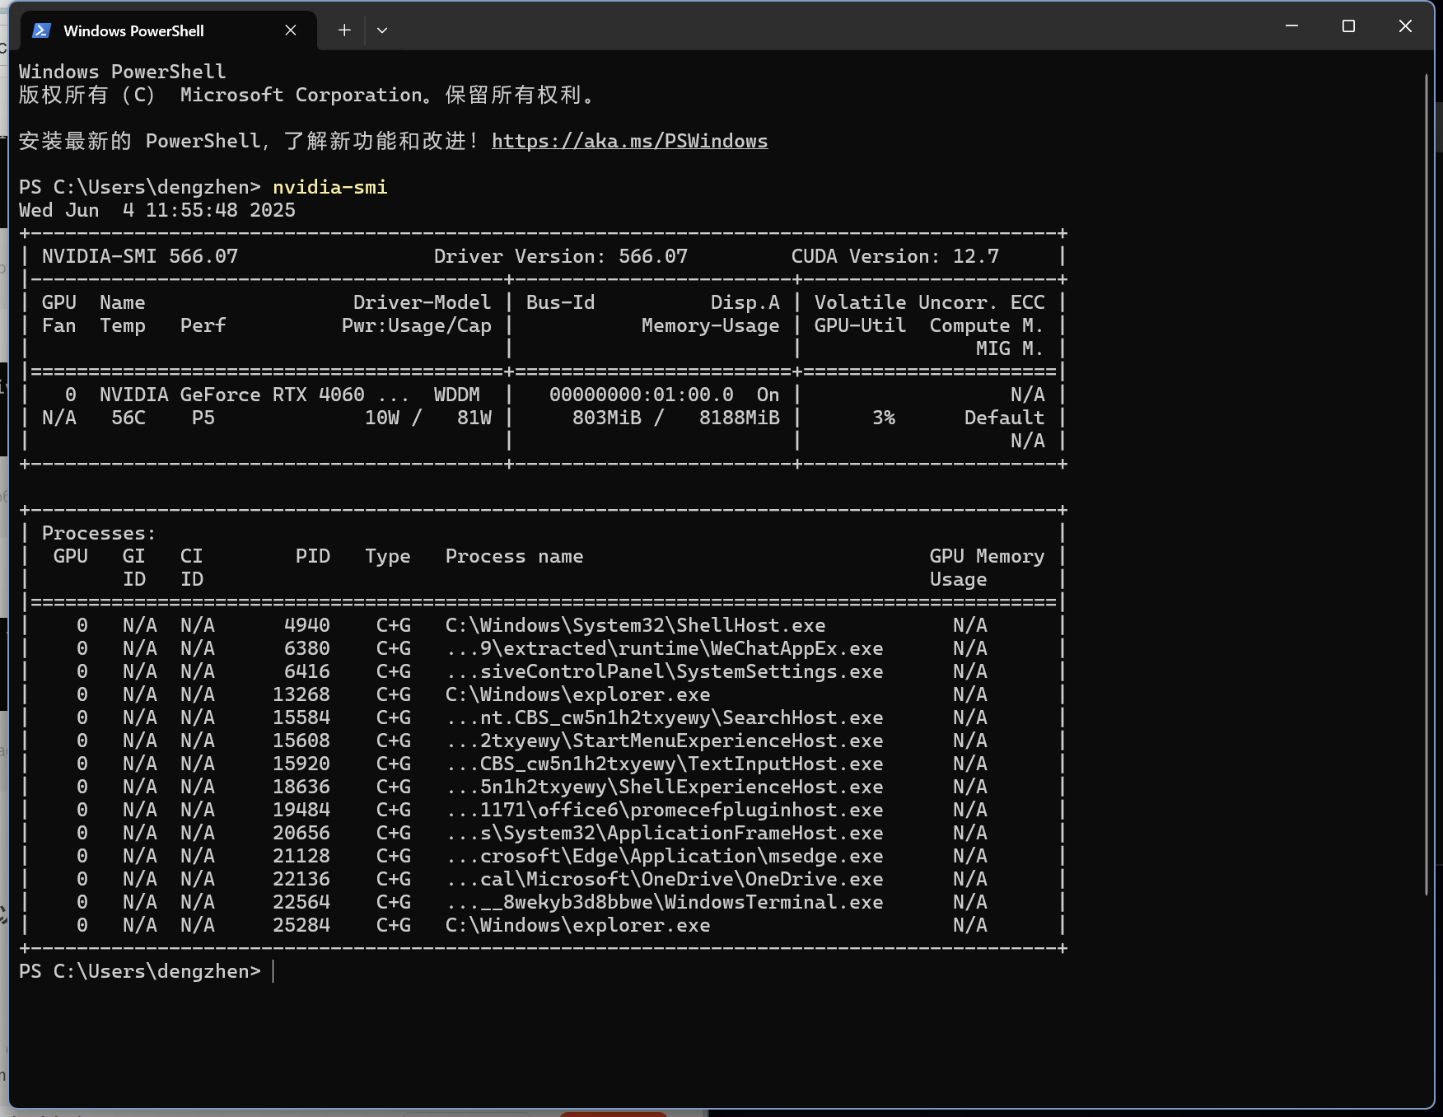Click the 'GPU Memory' column header
This screenshot has height=1117, width=1443.
coord(988,556)
